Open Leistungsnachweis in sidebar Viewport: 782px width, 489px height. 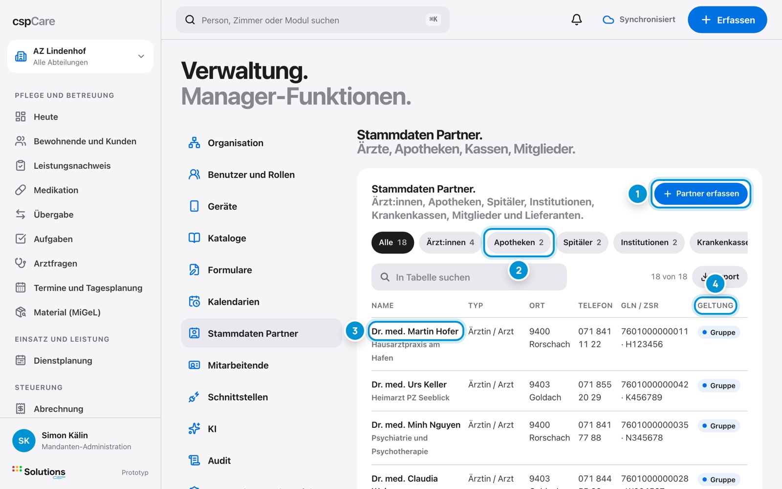pos(80,166)
